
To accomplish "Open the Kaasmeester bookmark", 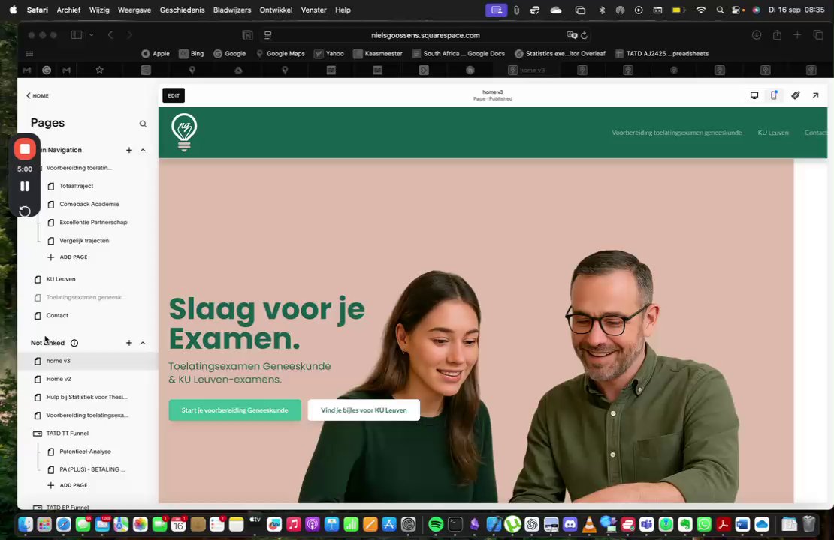I will tap(378, 54).
